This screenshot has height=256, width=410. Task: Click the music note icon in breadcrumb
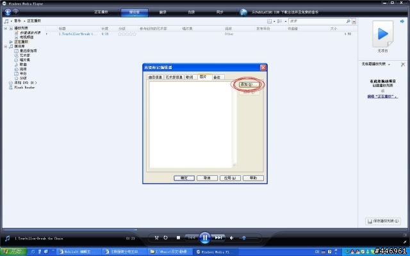point(6,21)
